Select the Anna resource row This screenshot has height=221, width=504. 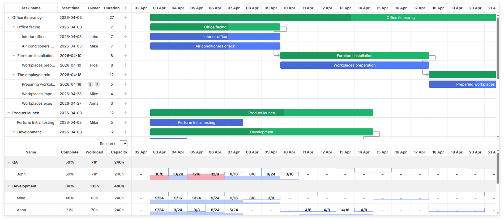[68, 210]
